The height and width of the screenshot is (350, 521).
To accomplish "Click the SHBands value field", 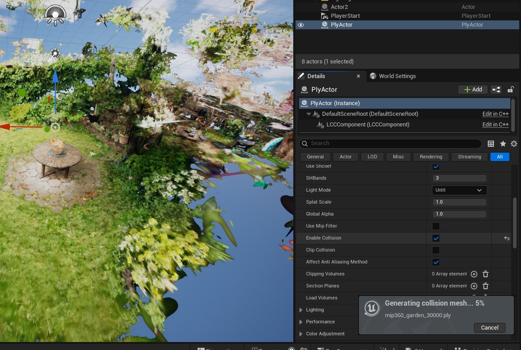I will [459, 178].
